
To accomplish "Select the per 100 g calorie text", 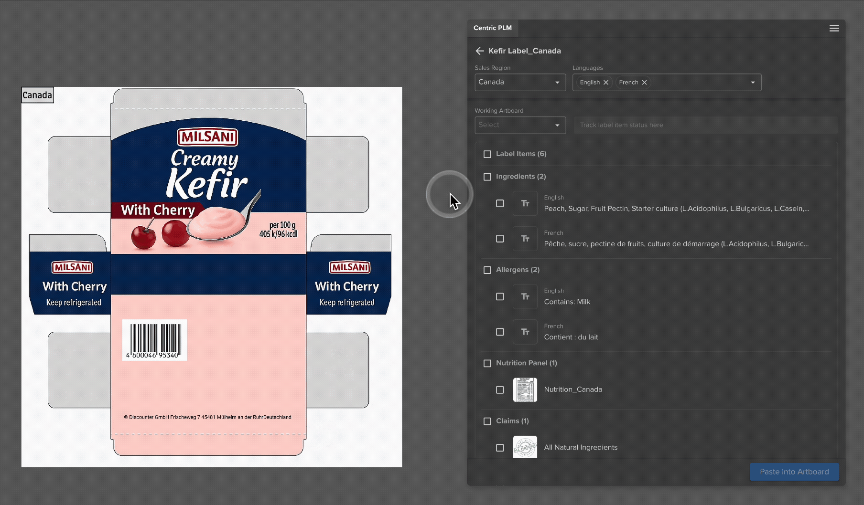I will (x=279, y=229).
